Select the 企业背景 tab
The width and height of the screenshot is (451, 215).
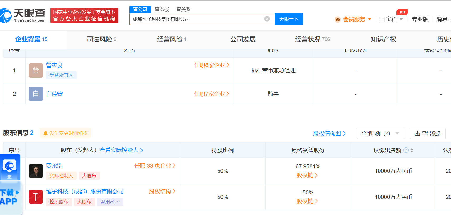[31, 39]
